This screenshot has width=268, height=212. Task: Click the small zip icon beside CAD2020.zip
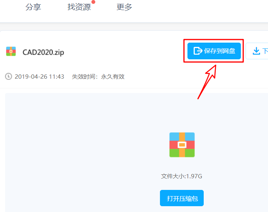tap(11, 51)
